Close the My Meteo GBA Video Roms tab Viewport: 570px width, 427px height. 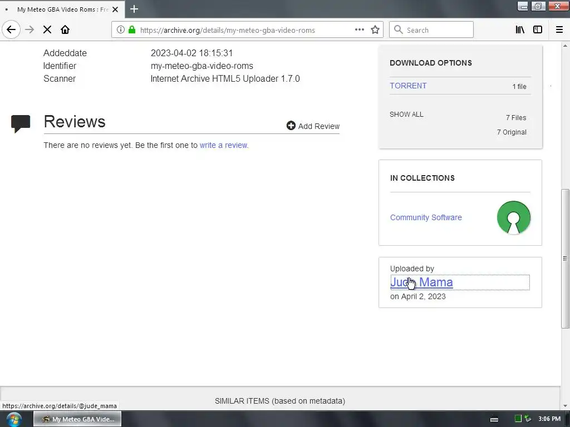point(115,9)
